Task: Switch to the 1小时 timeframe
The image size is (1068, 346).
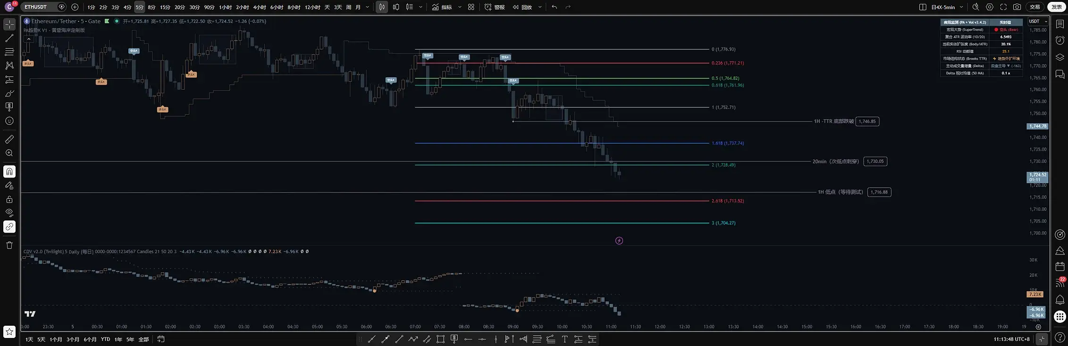Action: click(x=225, y=7)
